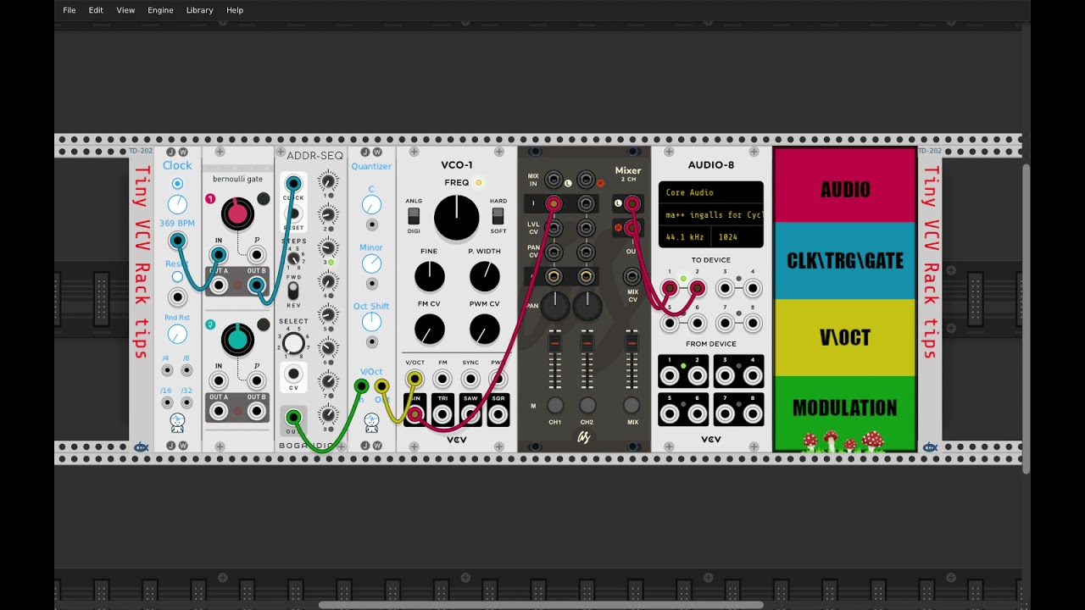Mute Mixer channel CH1

(554, 405)
